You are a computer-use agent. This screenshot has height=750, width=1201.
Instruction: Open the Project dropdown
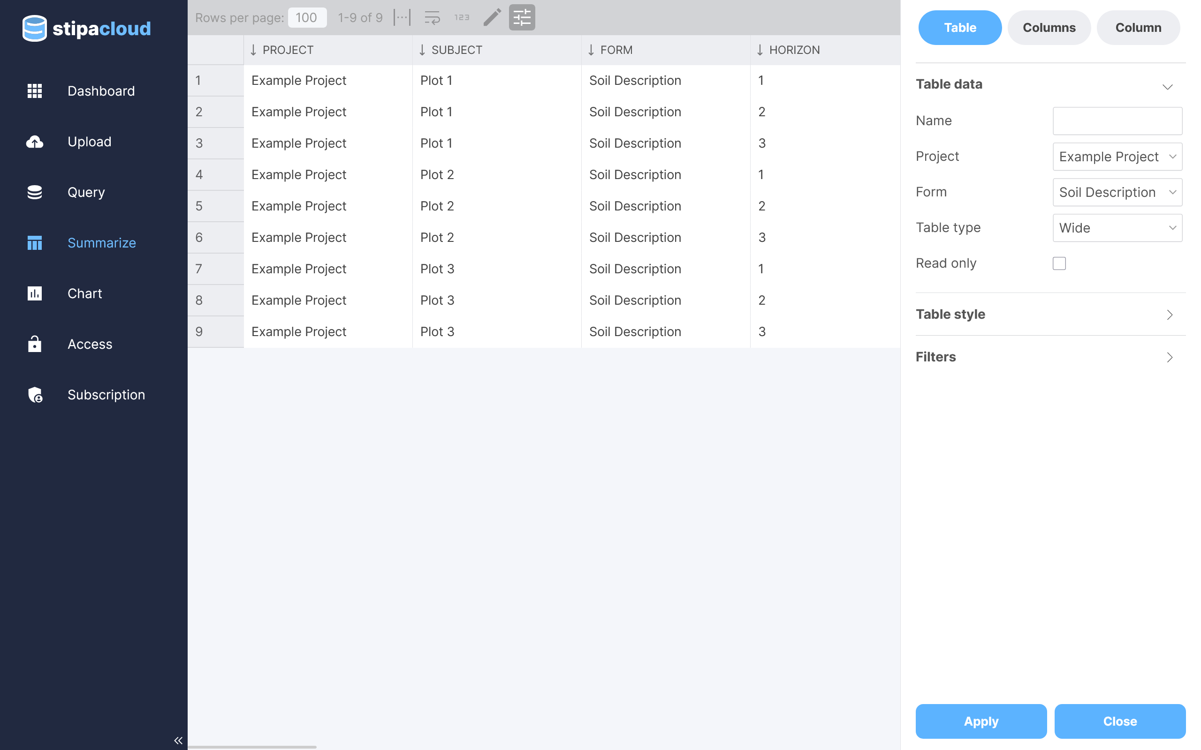pos(1117,157)
